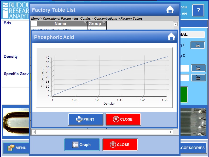This screenshot has width=209, height=157.
Task: Open the Name column filter icon
Action: (85, 23)
